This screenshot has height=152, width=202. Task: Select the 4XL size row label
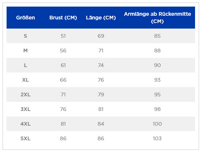click(26, 124)
